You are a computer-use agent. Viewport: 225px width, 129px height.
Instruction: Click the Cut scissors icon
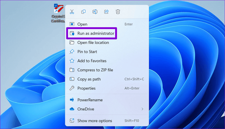coord(72,12)
